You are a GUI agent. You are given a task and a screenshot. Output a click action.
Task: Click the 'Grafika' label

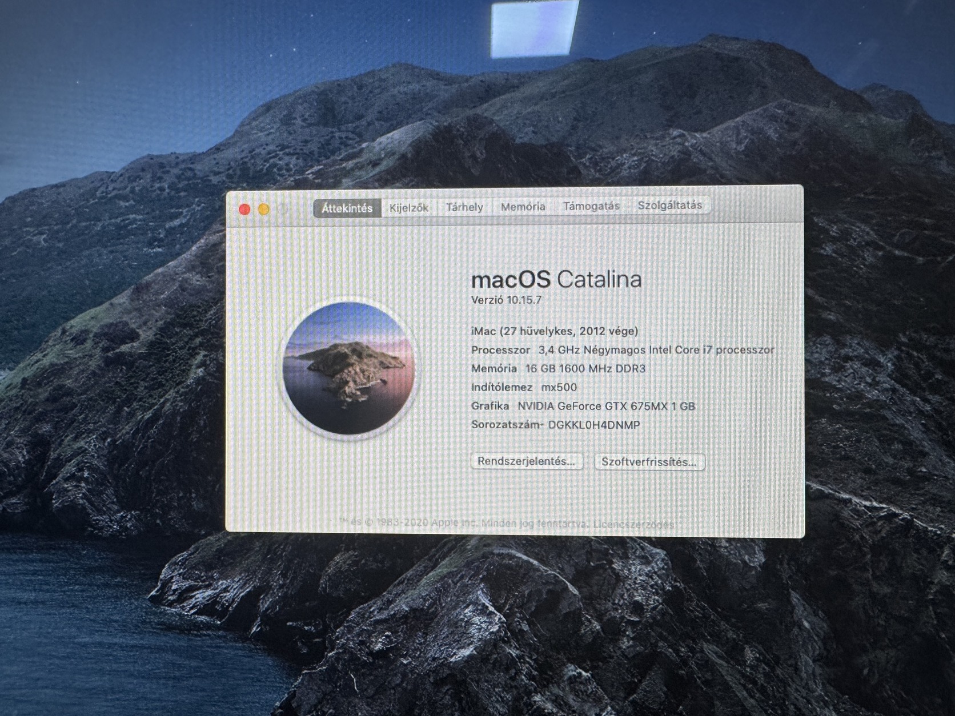(x=490, y=406)
